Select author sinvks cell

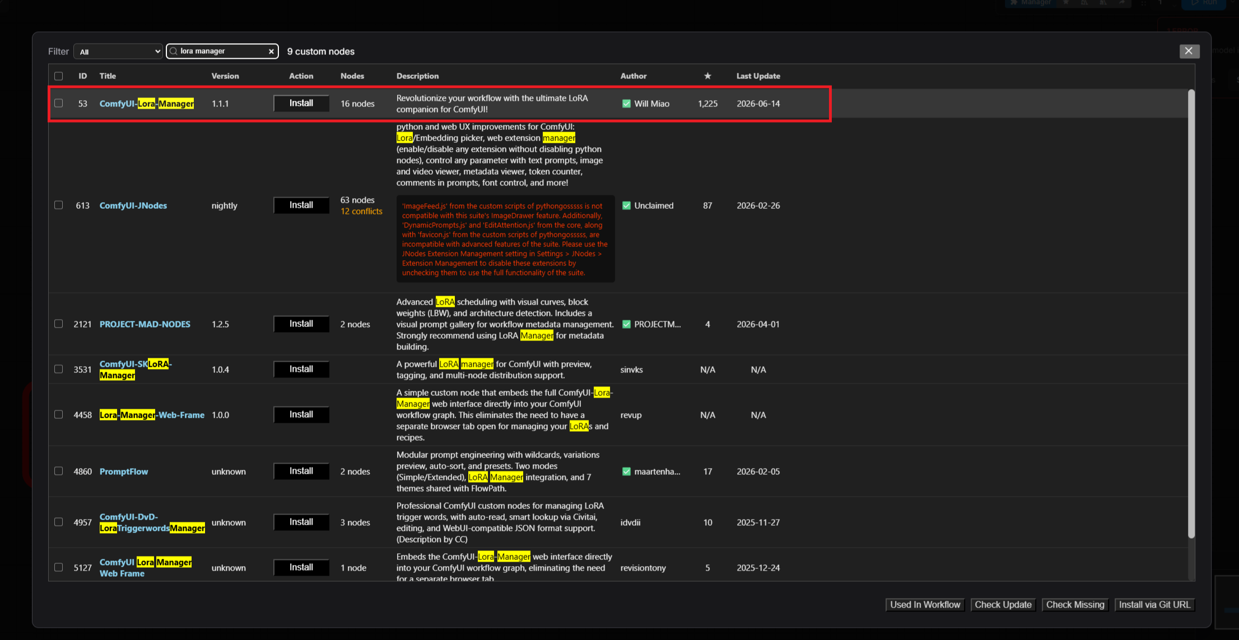[632, 370]
